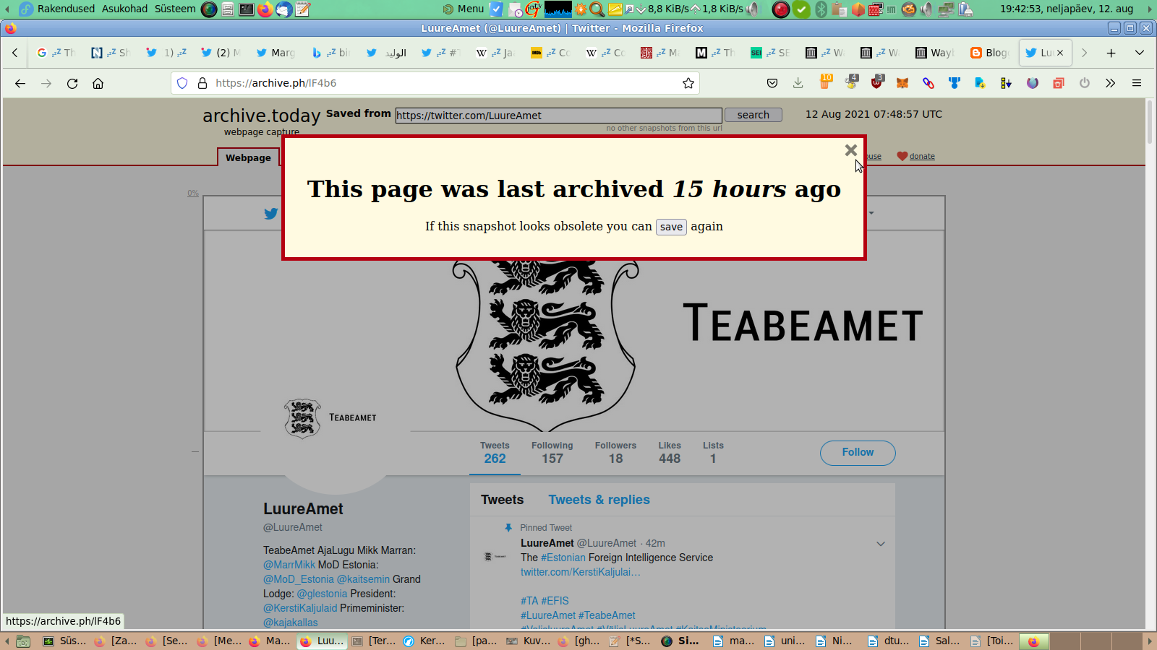Viewport: 1157px width, 650px height.
Task: Open the Sal... document in the taskbar
Action: click(x=940, y=641)
